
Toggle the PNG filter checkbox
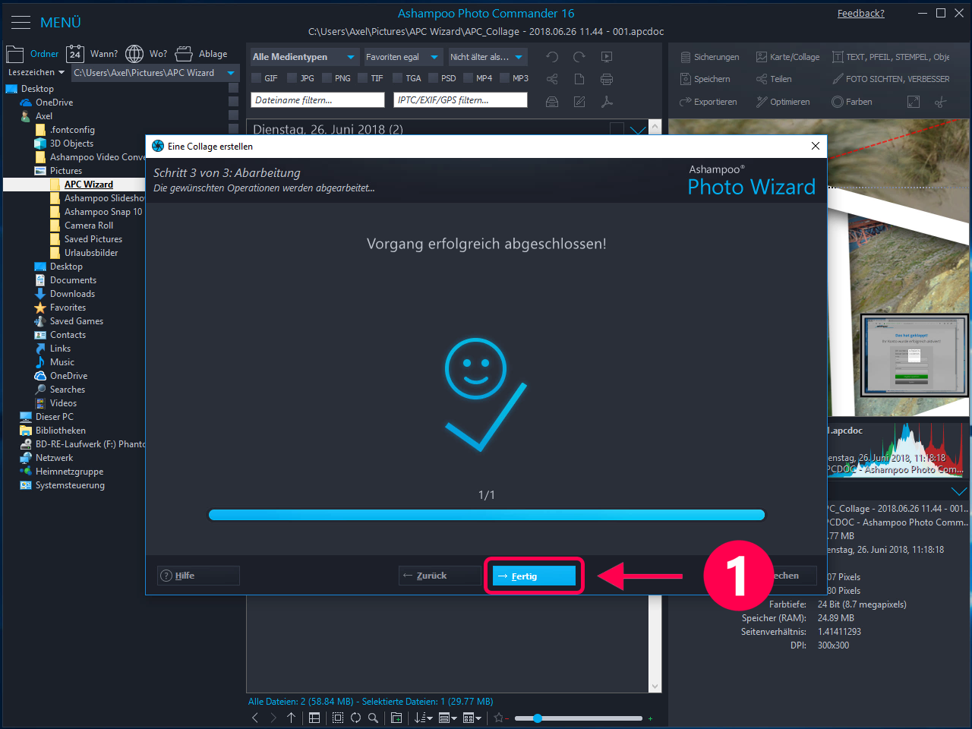click(327, 78)
